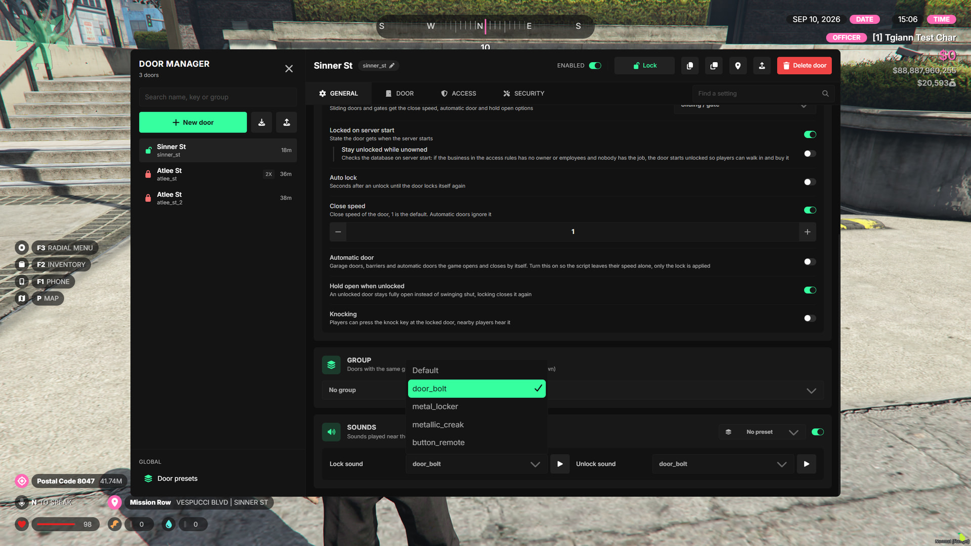Image resolution: width=971 pixels, height=546 pixels.
Task: Select the Sinner St door row
Action: 218,150
